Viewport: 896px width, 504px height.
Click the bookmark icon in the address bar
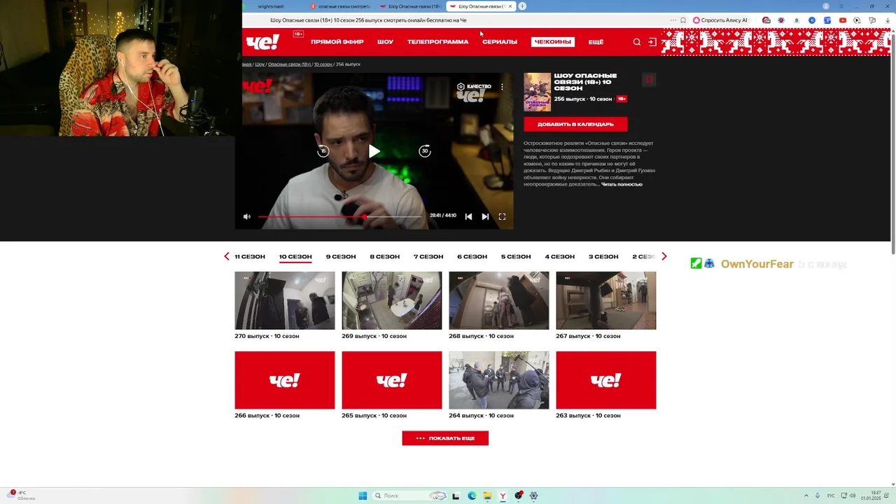pyautogui.click(x=683, y=20)
